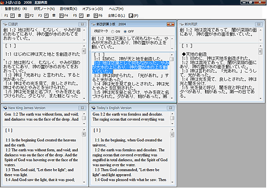Image resolution: width=267 pixels, height=188 pixels.
Task: Click down arrow of New King James top verse pane
Action: [84, 123]
